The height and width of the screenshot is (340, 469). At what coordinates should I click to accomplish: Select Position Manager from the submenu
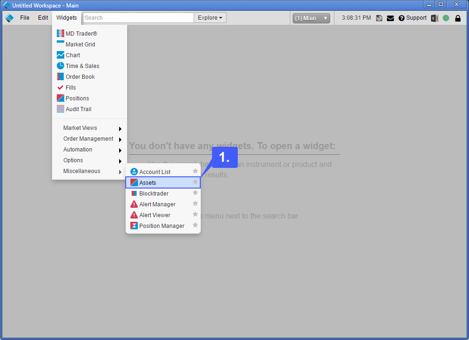click(163, 226)
